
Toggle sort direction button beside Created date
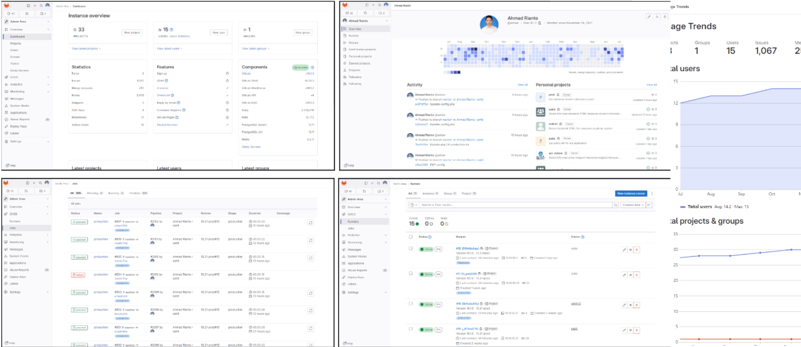649,205
